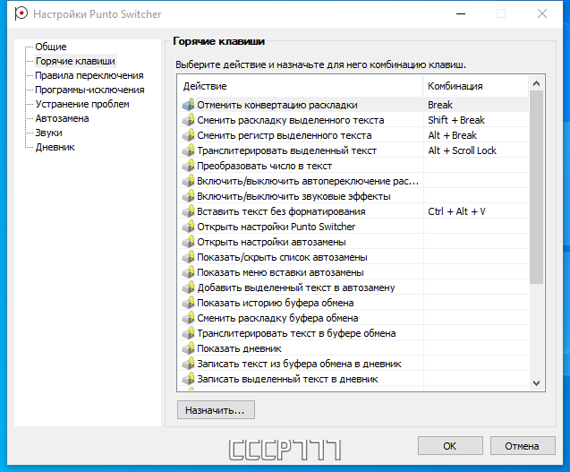Click the Punto Switcher title bar icon
Image resolution: width=570 pixels, height=472 pixels.
pos(21,13)
